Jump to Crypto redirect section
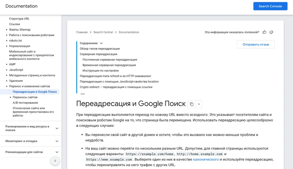 [116, 87]
